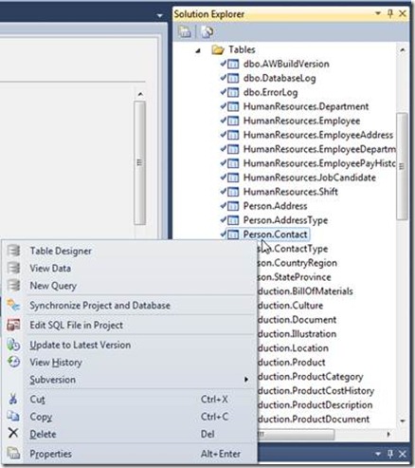The width and height of the screenshot is (415, 468).
Task: Select the New Query icon
Action: coord(13,286)
